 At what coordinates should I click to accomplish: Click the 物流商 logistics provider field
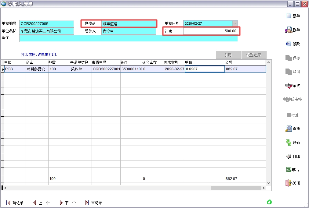tap(129, 24)
